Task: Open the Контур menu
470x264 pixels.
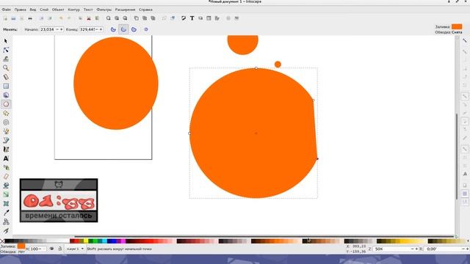Action: 73,10
